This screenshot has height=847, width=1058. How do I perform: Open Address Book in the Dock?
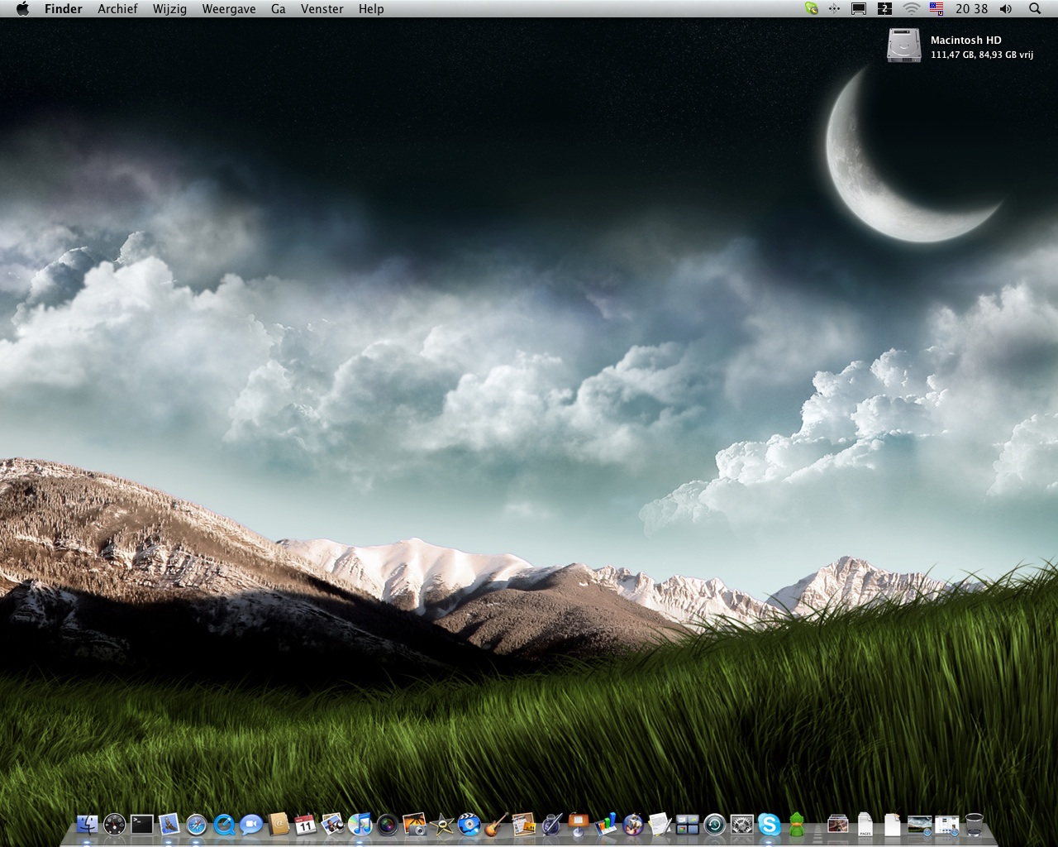tap(279, 824)
